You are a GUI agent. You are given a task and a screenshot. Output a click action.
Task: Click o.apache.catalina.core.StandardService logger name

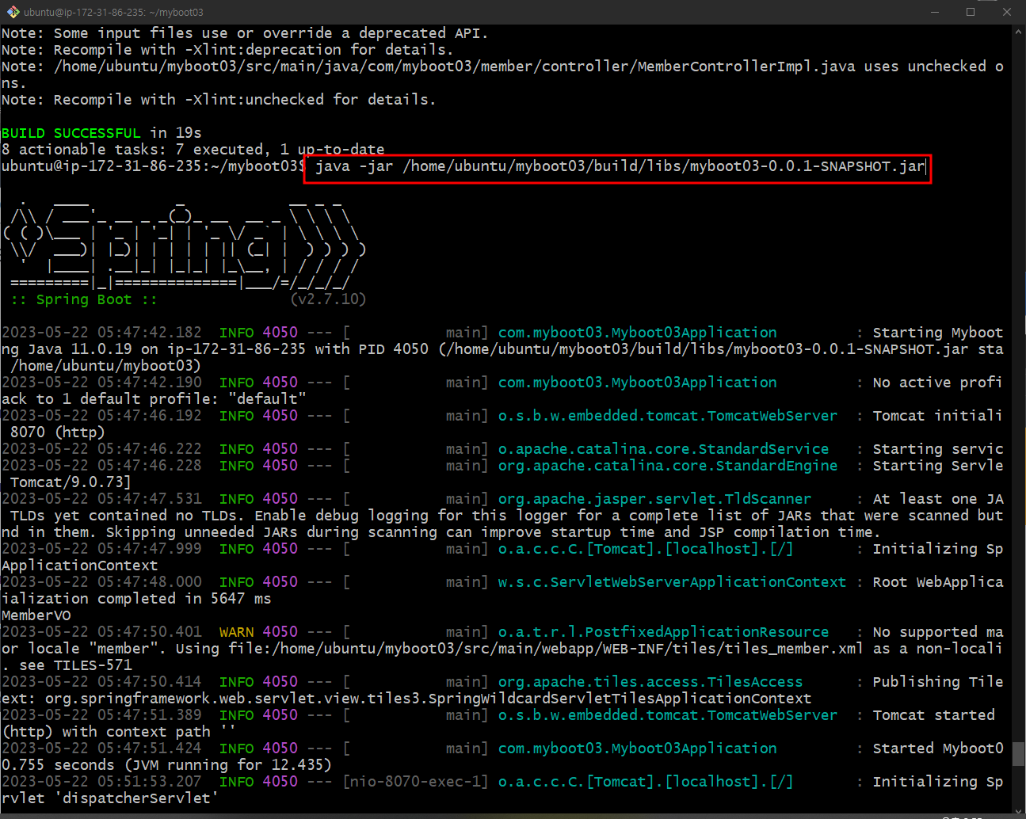pyautogui.click(x=663, y=449)
